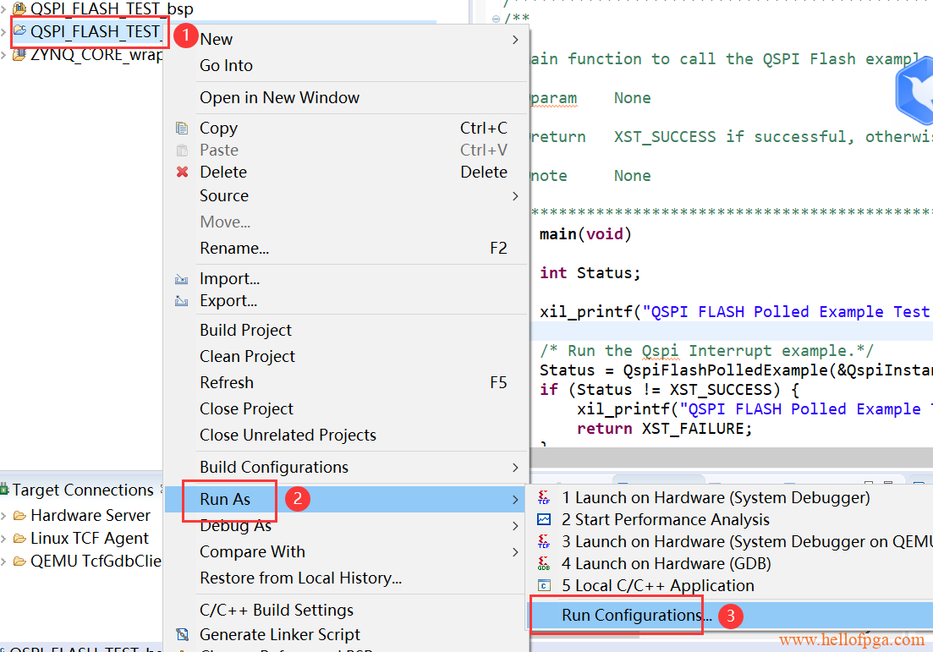Launch on Hardware (System Debugger) icon
The image size is (933, 652).
[x=544, y=498]
